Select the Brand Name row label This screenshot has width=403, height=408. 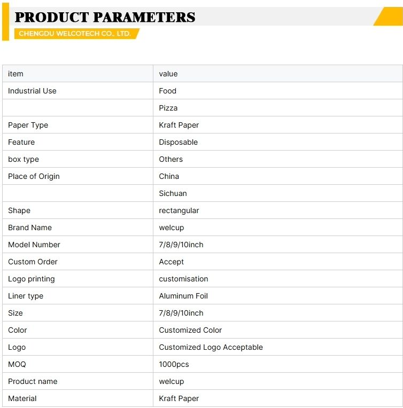click(30, 227)
